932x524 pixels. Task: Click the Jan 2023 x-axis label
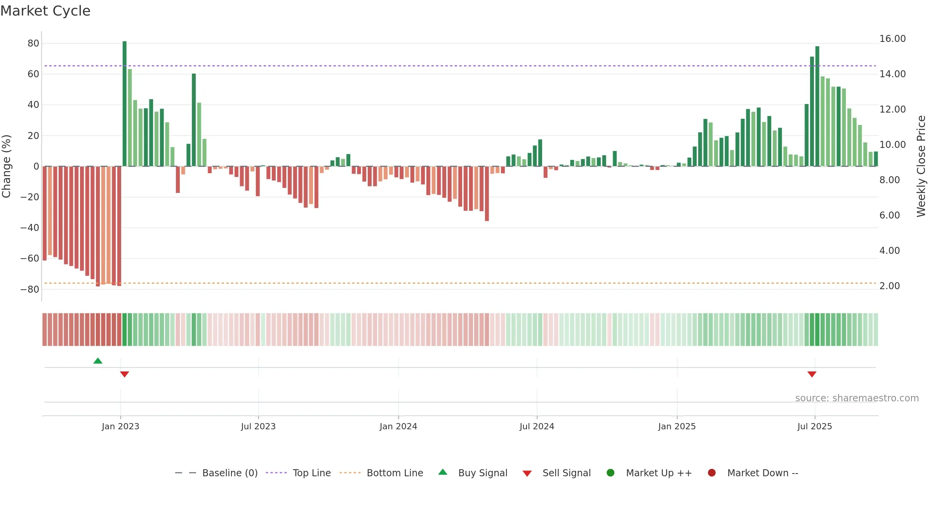point(120,426)
